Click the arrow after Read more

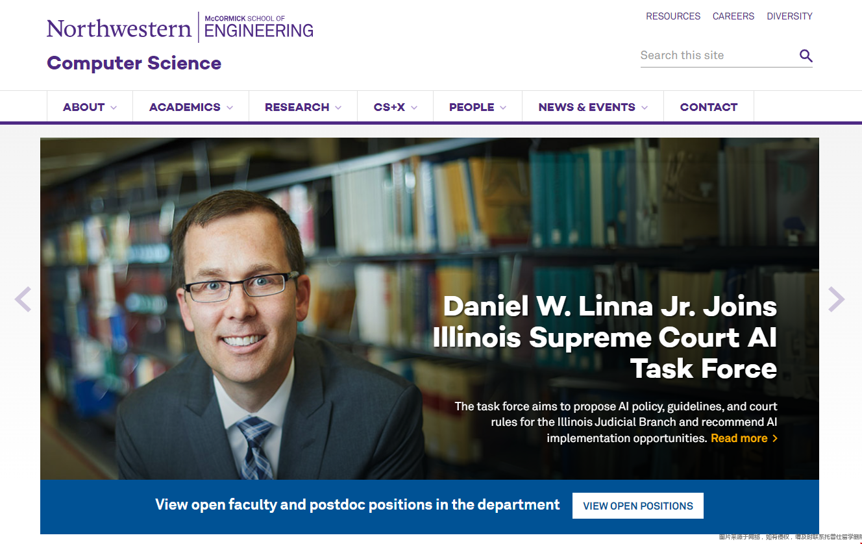[774, 439]
